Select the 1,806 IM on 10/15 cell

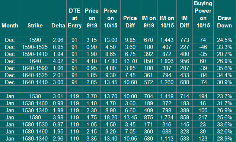click(167, 61)
